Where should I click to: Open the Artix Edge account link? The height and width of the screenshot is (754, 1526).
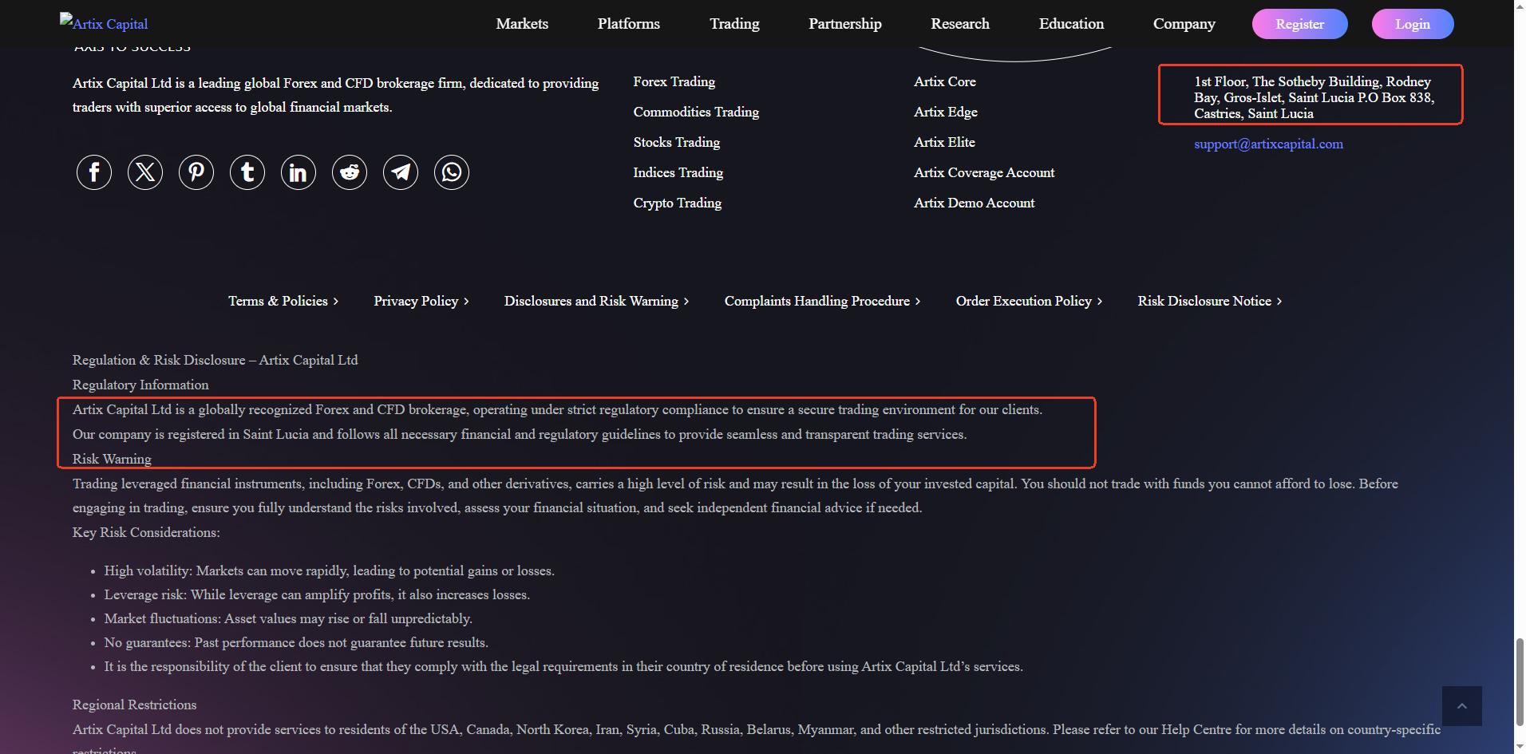coord(946,112)
